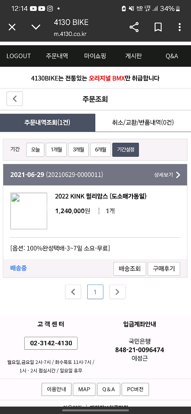
Task: Filter orders by 오늘 period
Action: point(36,150)
